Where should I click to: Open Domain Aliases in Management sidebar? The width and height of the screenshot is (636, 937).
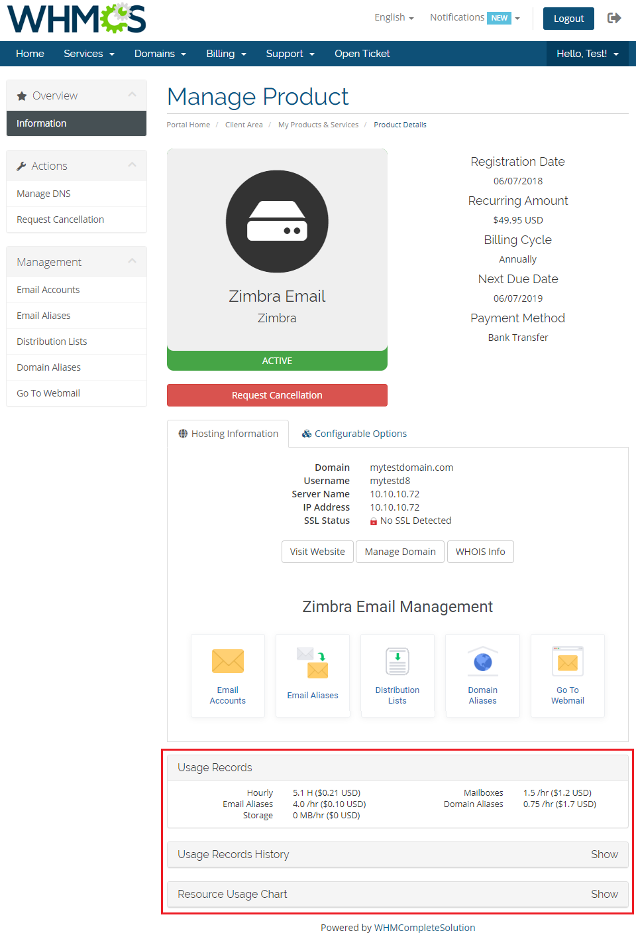(76, 367)
